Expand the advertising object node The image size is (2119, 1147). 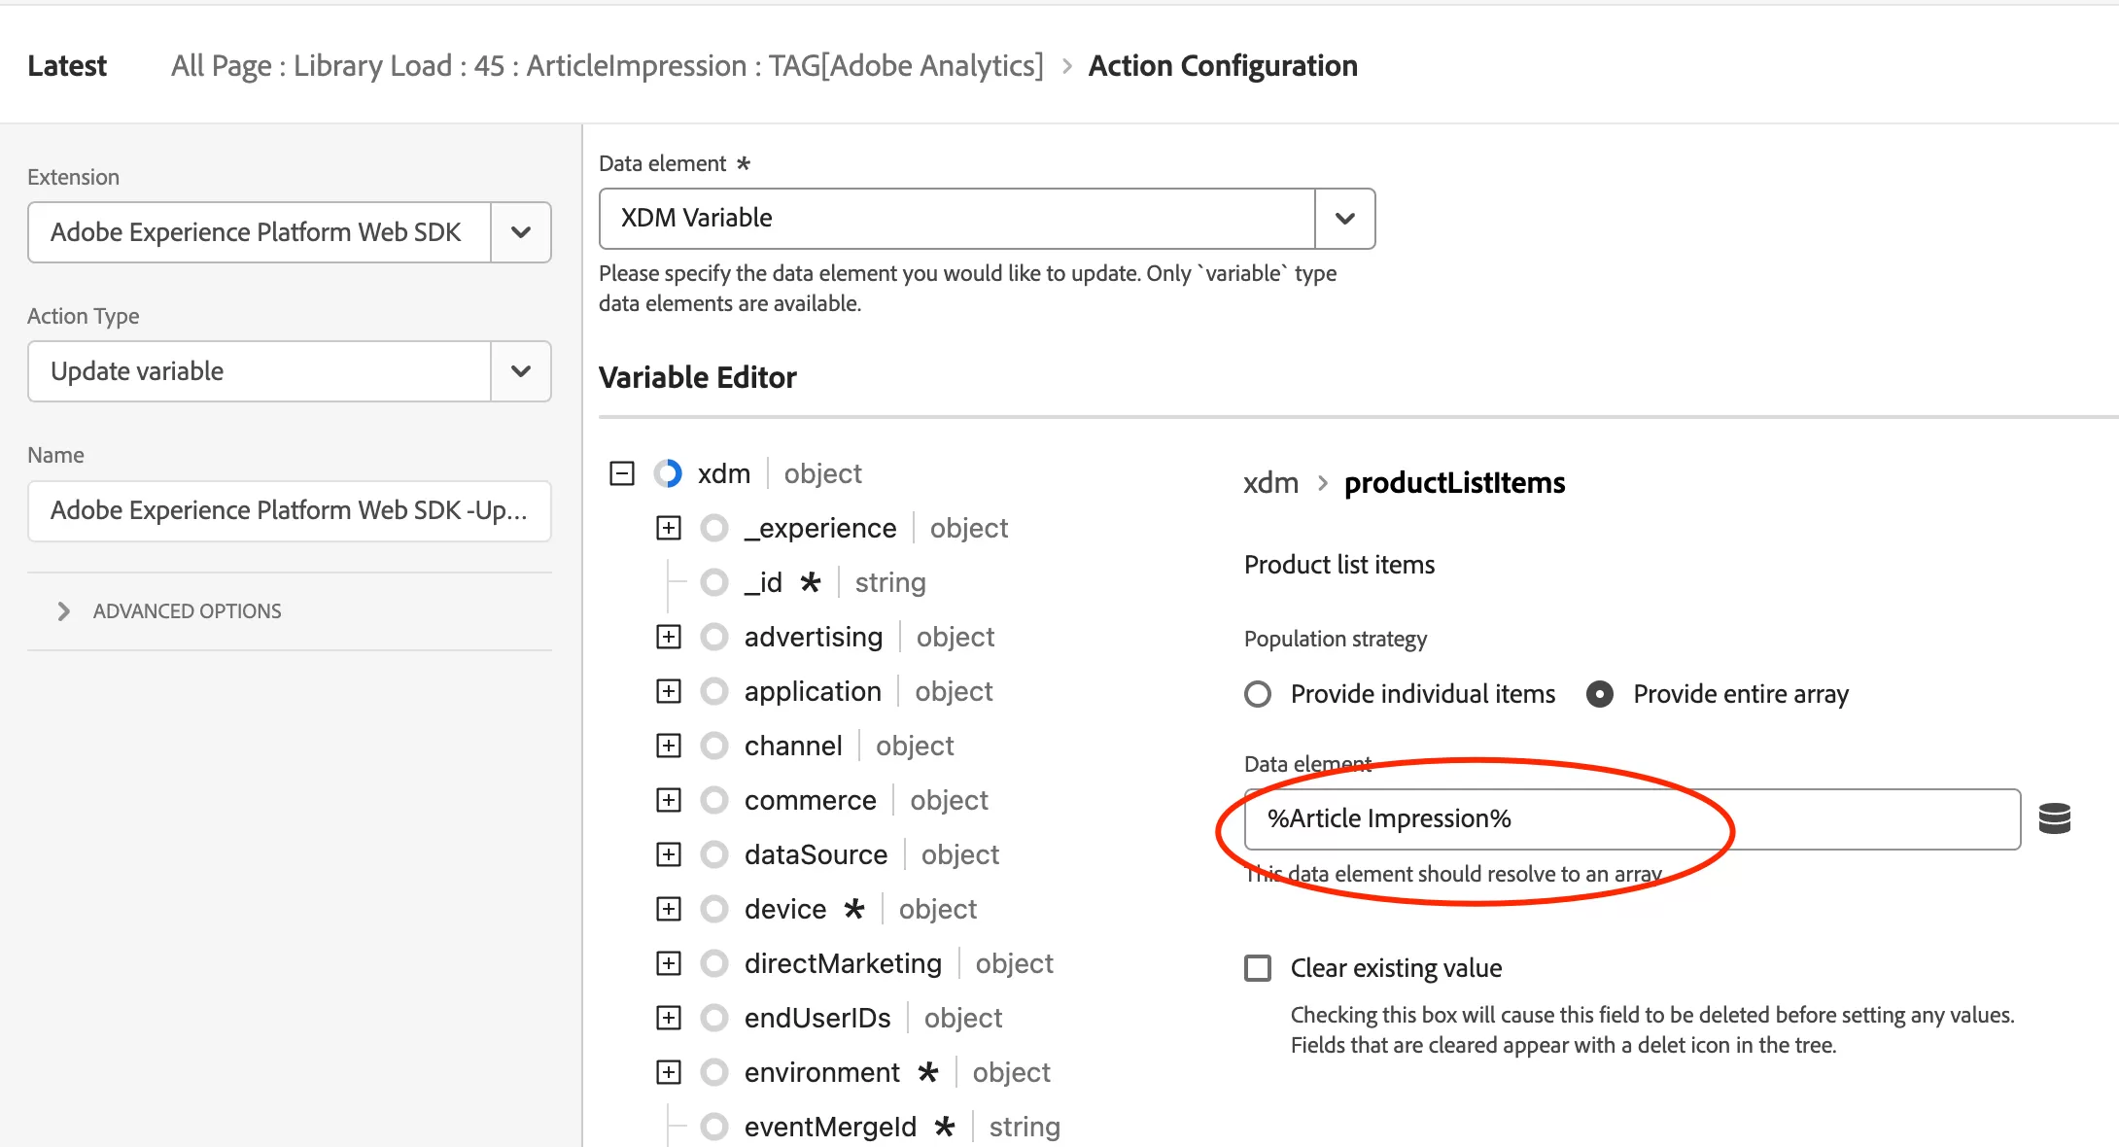[669, 637]
